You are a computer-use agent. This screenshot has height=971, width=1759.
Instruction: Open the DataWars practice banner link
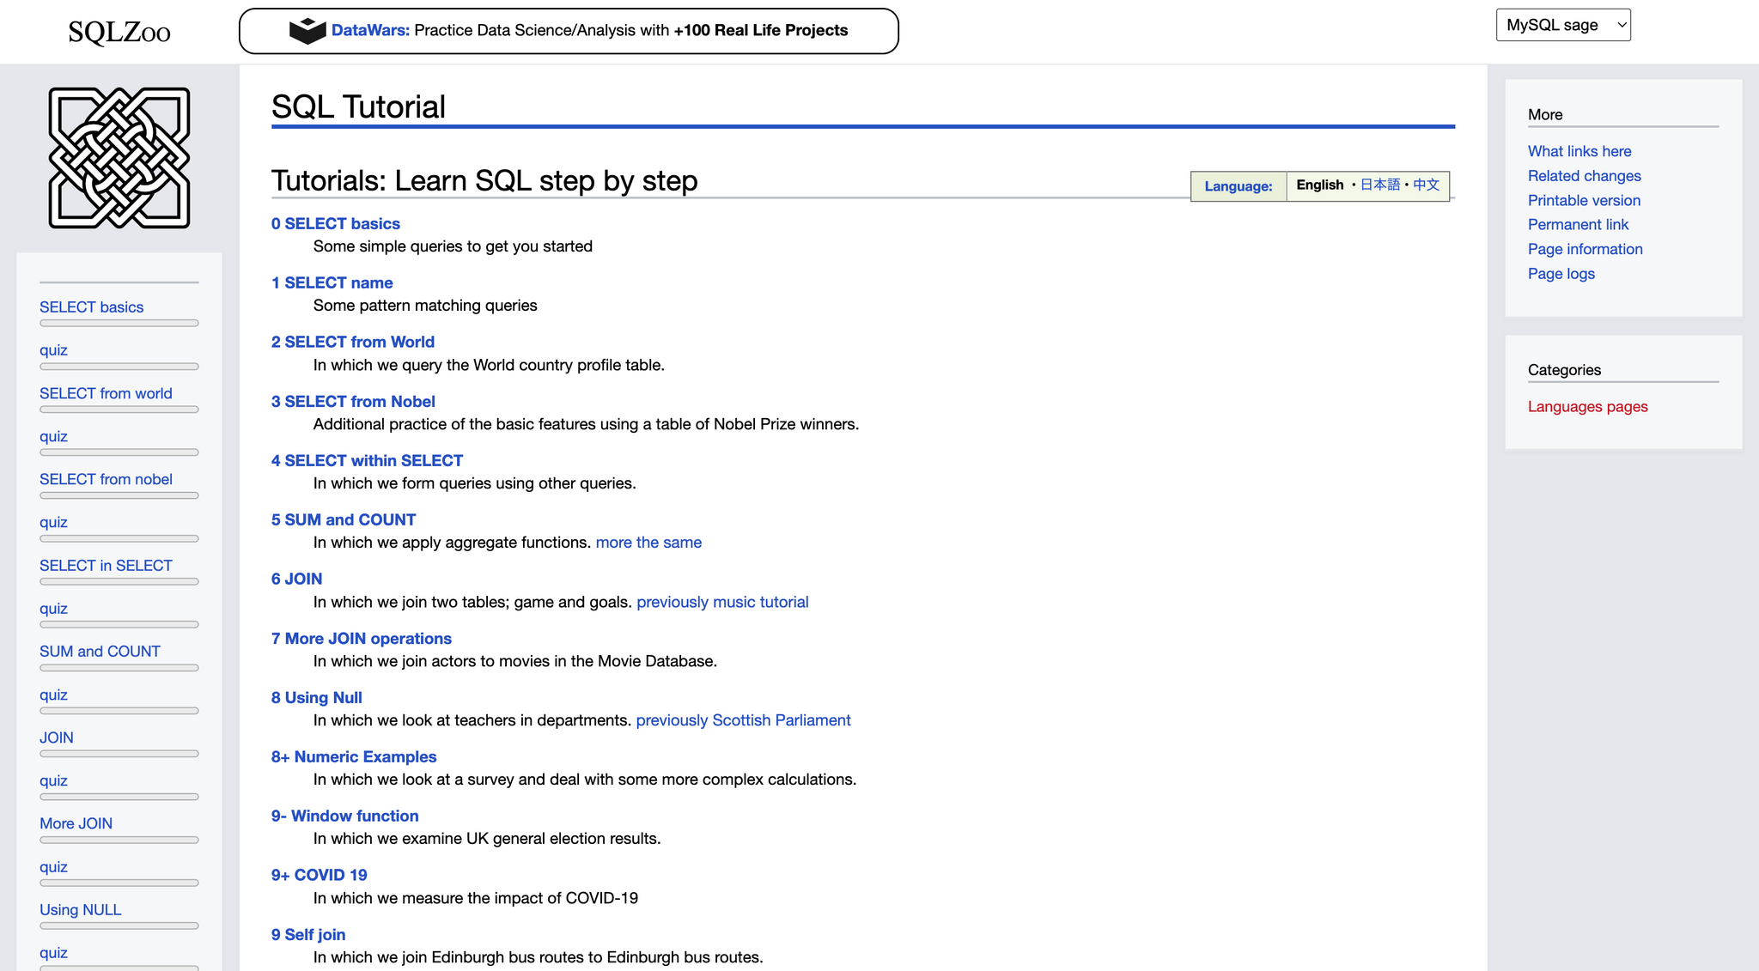(569, 31)
